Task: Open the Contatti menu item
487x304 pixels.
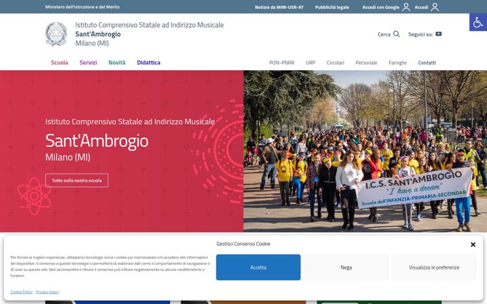Action: click(427, 63)
